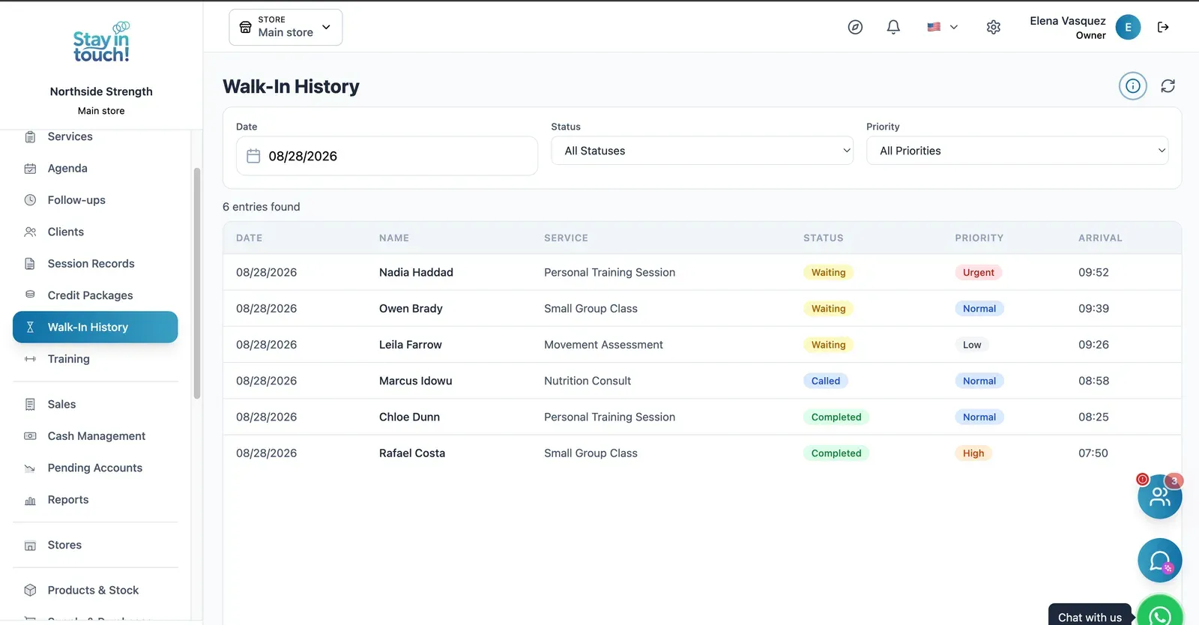Click Rafael Costa's High priority badge

(x=973, y=453)
